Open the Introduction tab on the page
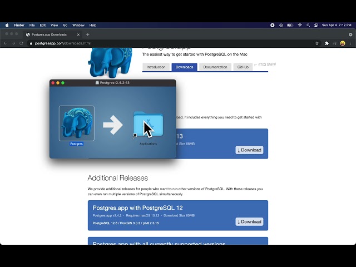The width and height of the screenshot is (356, 267). [156, 67]
